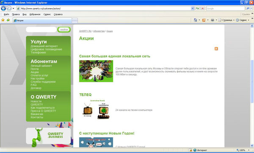This screenshot has height=153, width=254.
Task: Open Контакты link
Action: pyautogui.click(x=37, y=117)
